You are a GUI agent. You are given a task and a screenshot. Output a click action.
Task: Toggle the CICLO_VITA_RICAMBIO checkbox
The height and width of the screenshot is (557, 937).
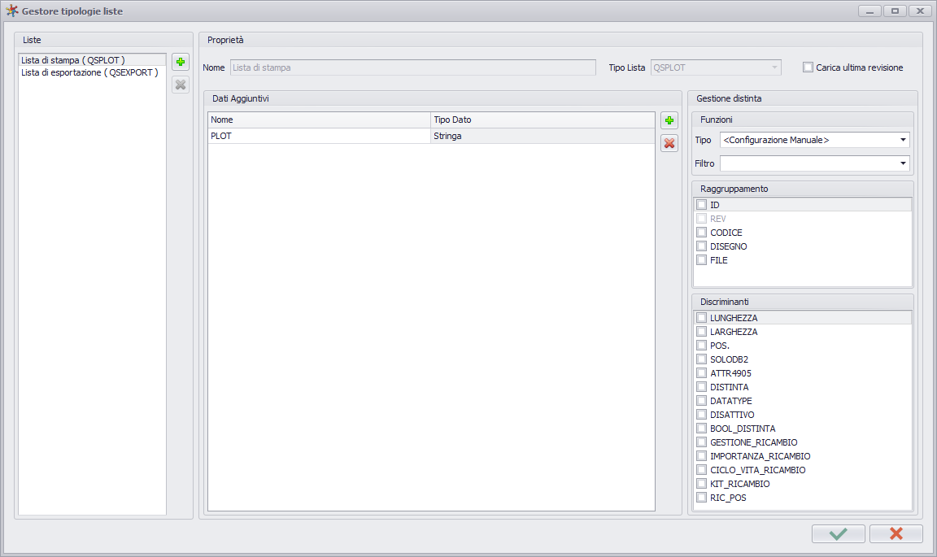702,470
